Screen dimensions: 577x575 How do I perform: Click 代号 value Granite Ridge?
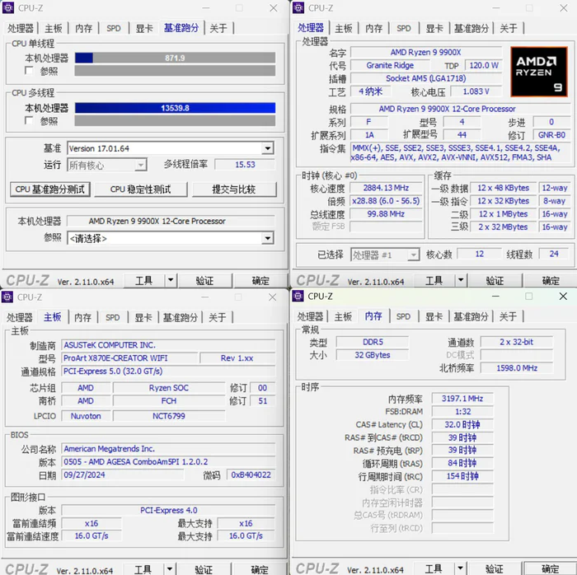[390, 65]
